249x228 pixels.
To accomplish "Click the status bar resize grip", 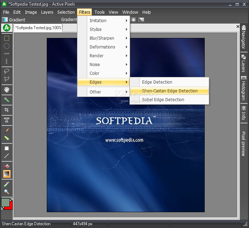I will pyautogui.click(x=245, y=224).
